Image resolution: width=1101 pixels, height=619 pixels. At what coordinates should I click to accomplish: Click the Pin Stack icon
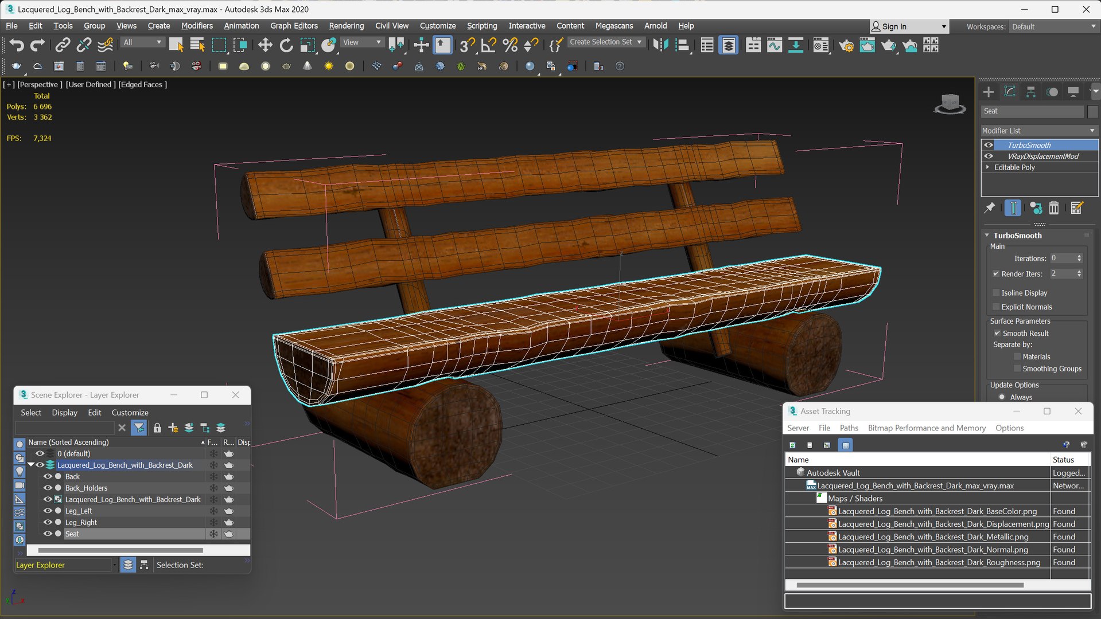990,207
